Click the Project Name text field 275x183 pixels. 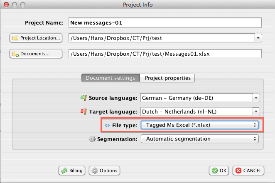(x=165, y=22)
